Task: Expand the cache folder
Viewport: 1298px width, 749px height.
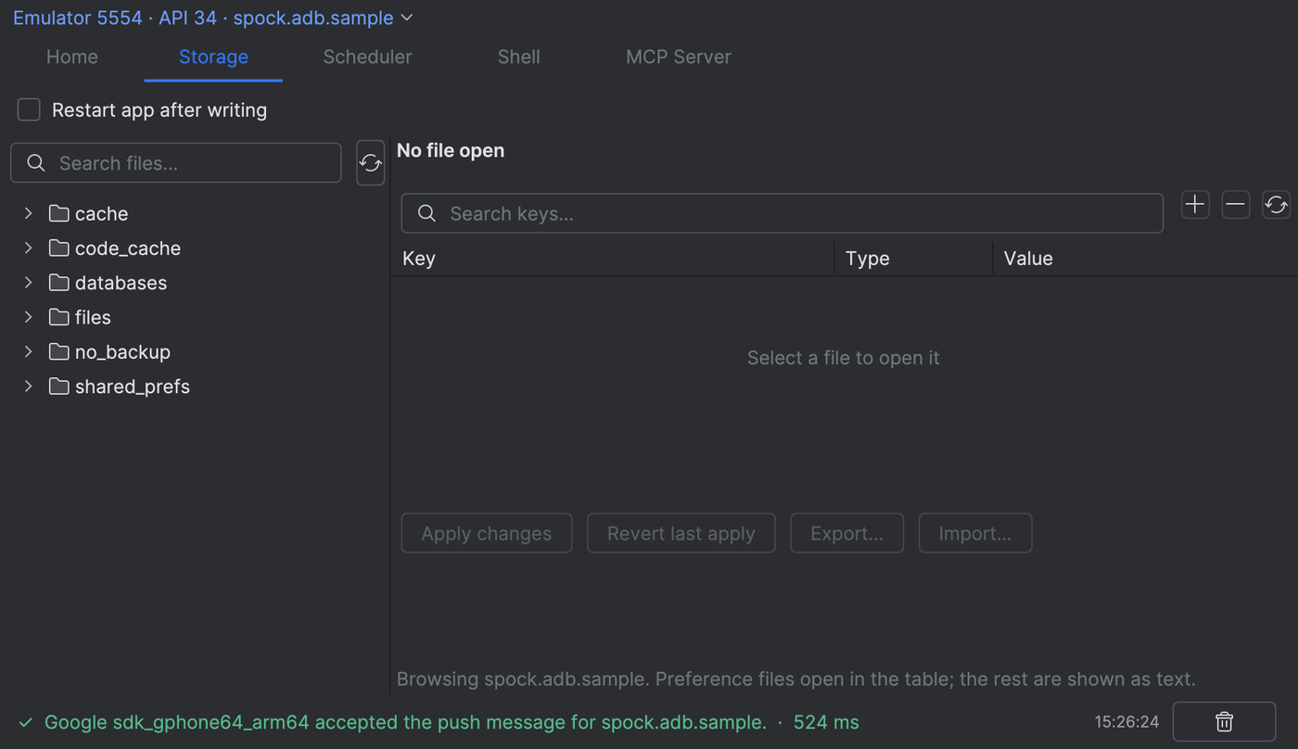Action: 29,213
